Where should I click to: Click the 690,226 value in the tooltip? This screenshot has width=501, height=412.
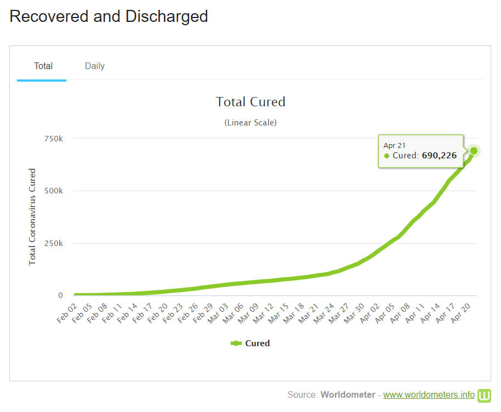[439, 156]
